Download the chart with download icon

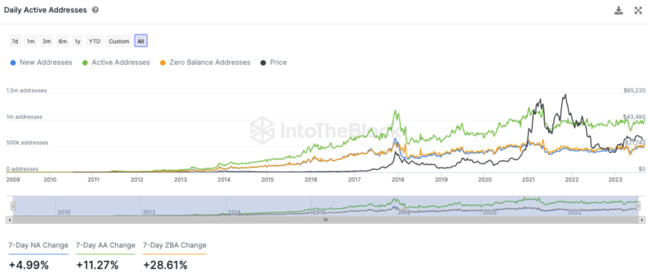pos(619,11)
